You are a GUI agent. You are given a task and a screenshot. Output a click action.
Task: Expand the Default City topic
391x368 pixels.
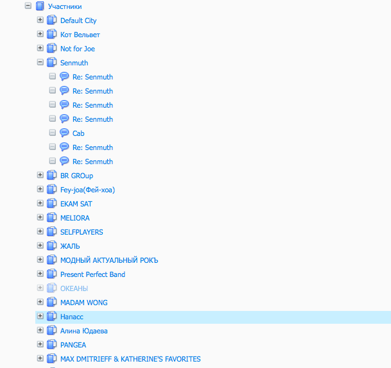point(40,20)
